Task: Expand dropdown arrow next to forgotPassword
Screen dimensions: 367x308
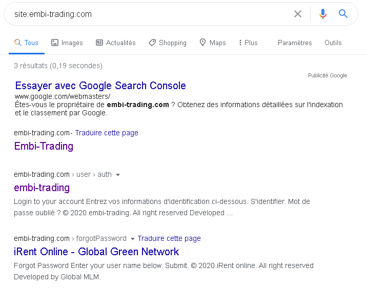Action: pyautogui.click(x=132, y=239)
